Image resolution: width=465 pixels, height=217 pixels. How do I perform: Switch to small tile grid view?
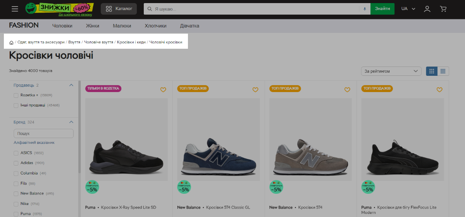[443, 71]
